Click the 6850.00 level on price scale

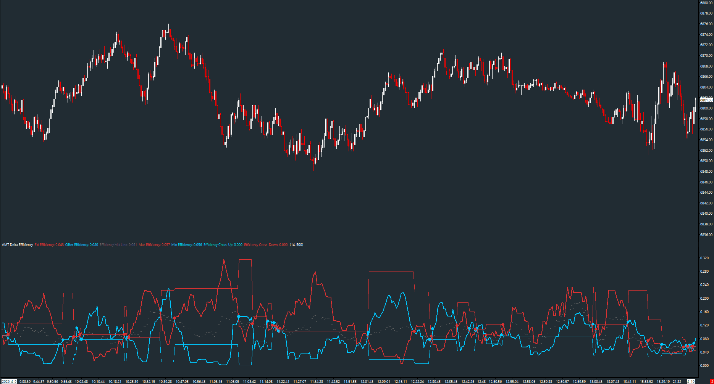(706, 161)
